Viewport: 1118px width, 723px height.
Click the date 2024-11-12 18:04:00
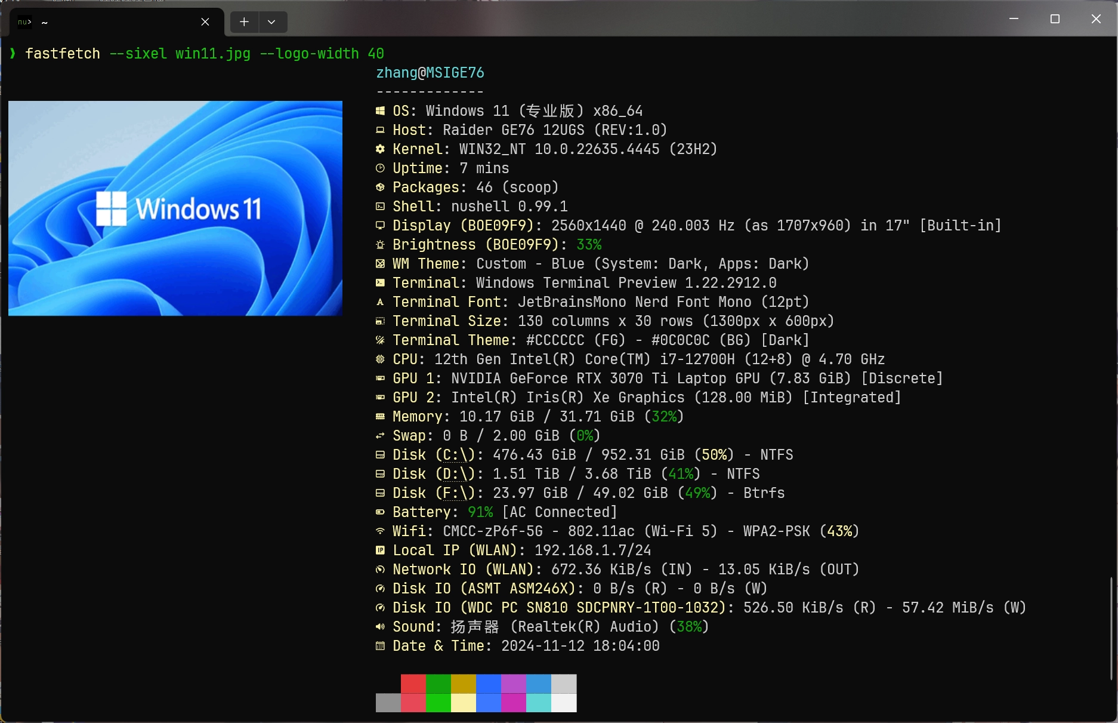580,646
